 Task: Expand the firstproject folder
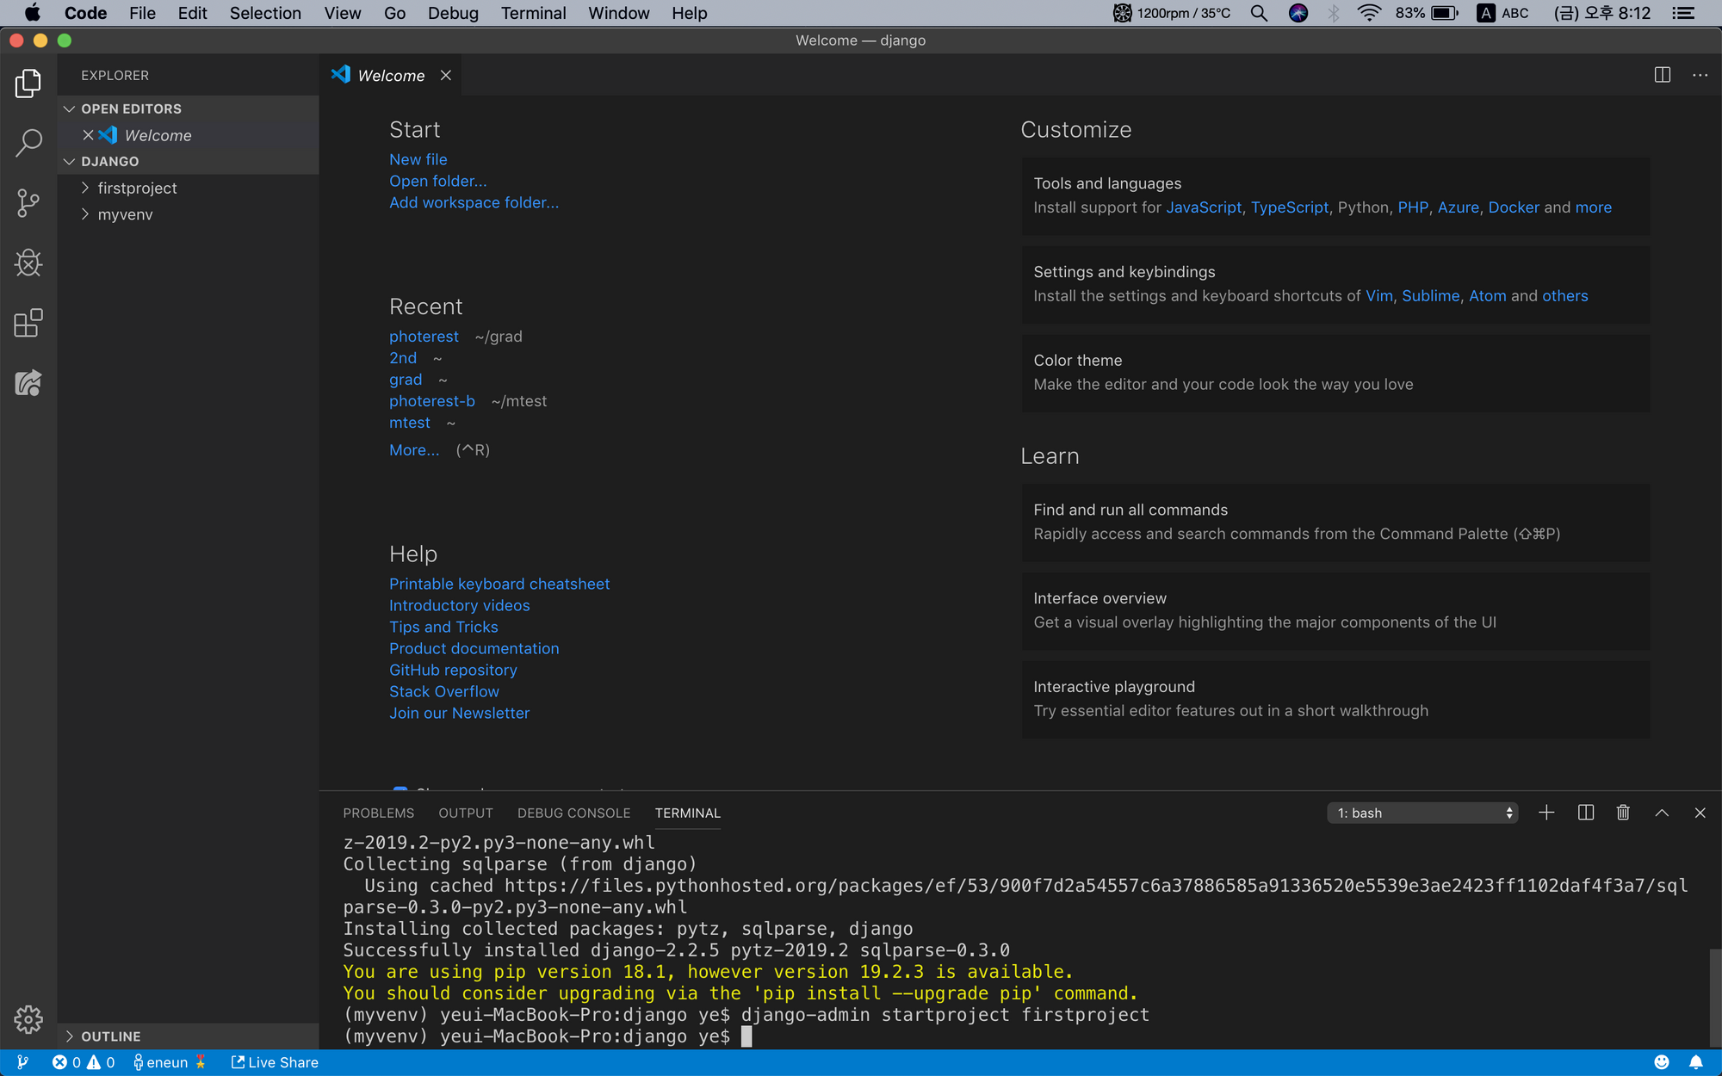[137, 188]
